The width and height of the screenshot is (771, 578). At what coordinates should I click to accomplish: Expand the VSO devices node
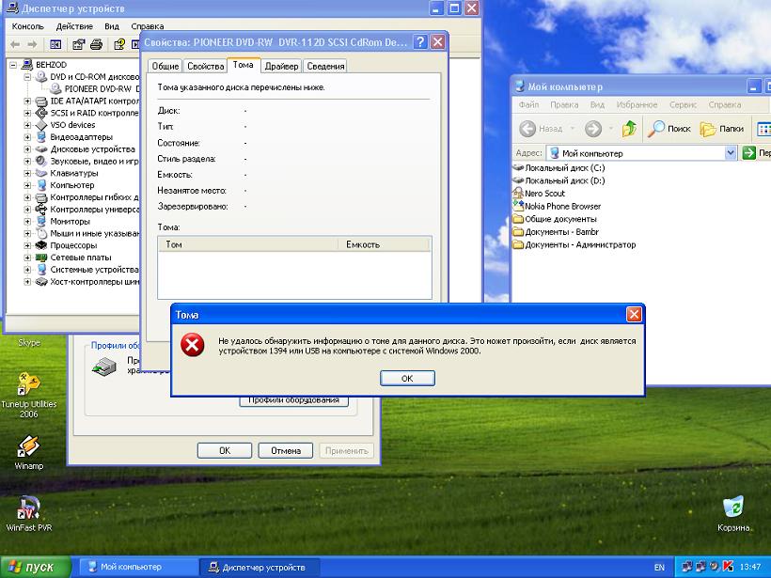27,125
